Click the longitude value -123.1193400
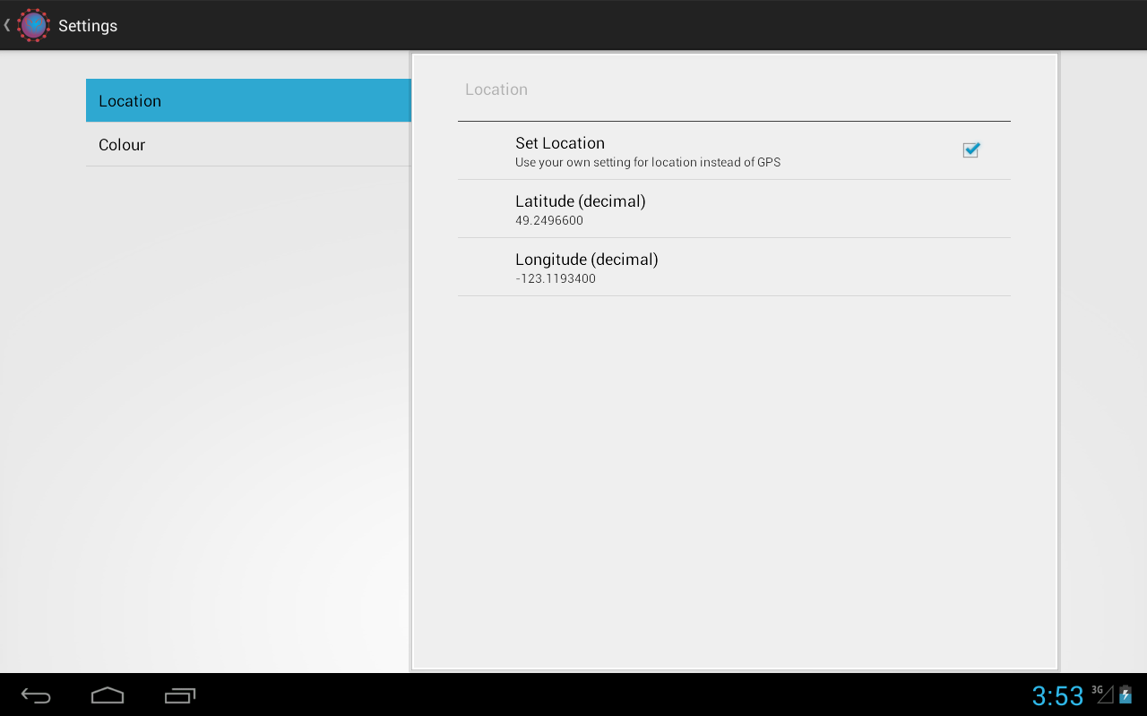Viewport: 1147px width, 716px height. [x=556, y=278]
